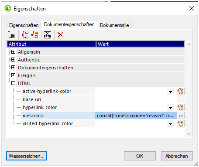The height and width of the screenshot is (167, 199).
Task: Click the scrollbar down arrow
Action: (189, 134)
